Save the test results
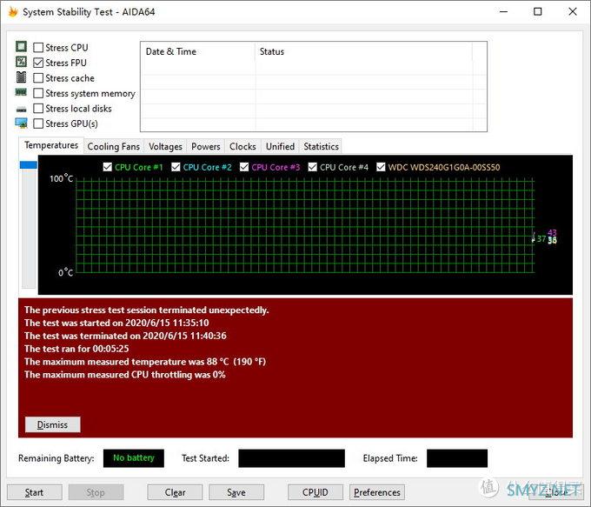This screenshot has width=591, height=507. 236,492
